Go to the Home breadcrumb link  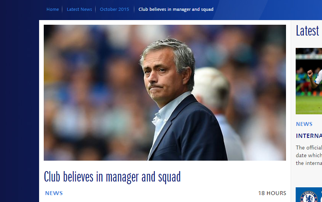pyautogui.click(x=53, y=9)
